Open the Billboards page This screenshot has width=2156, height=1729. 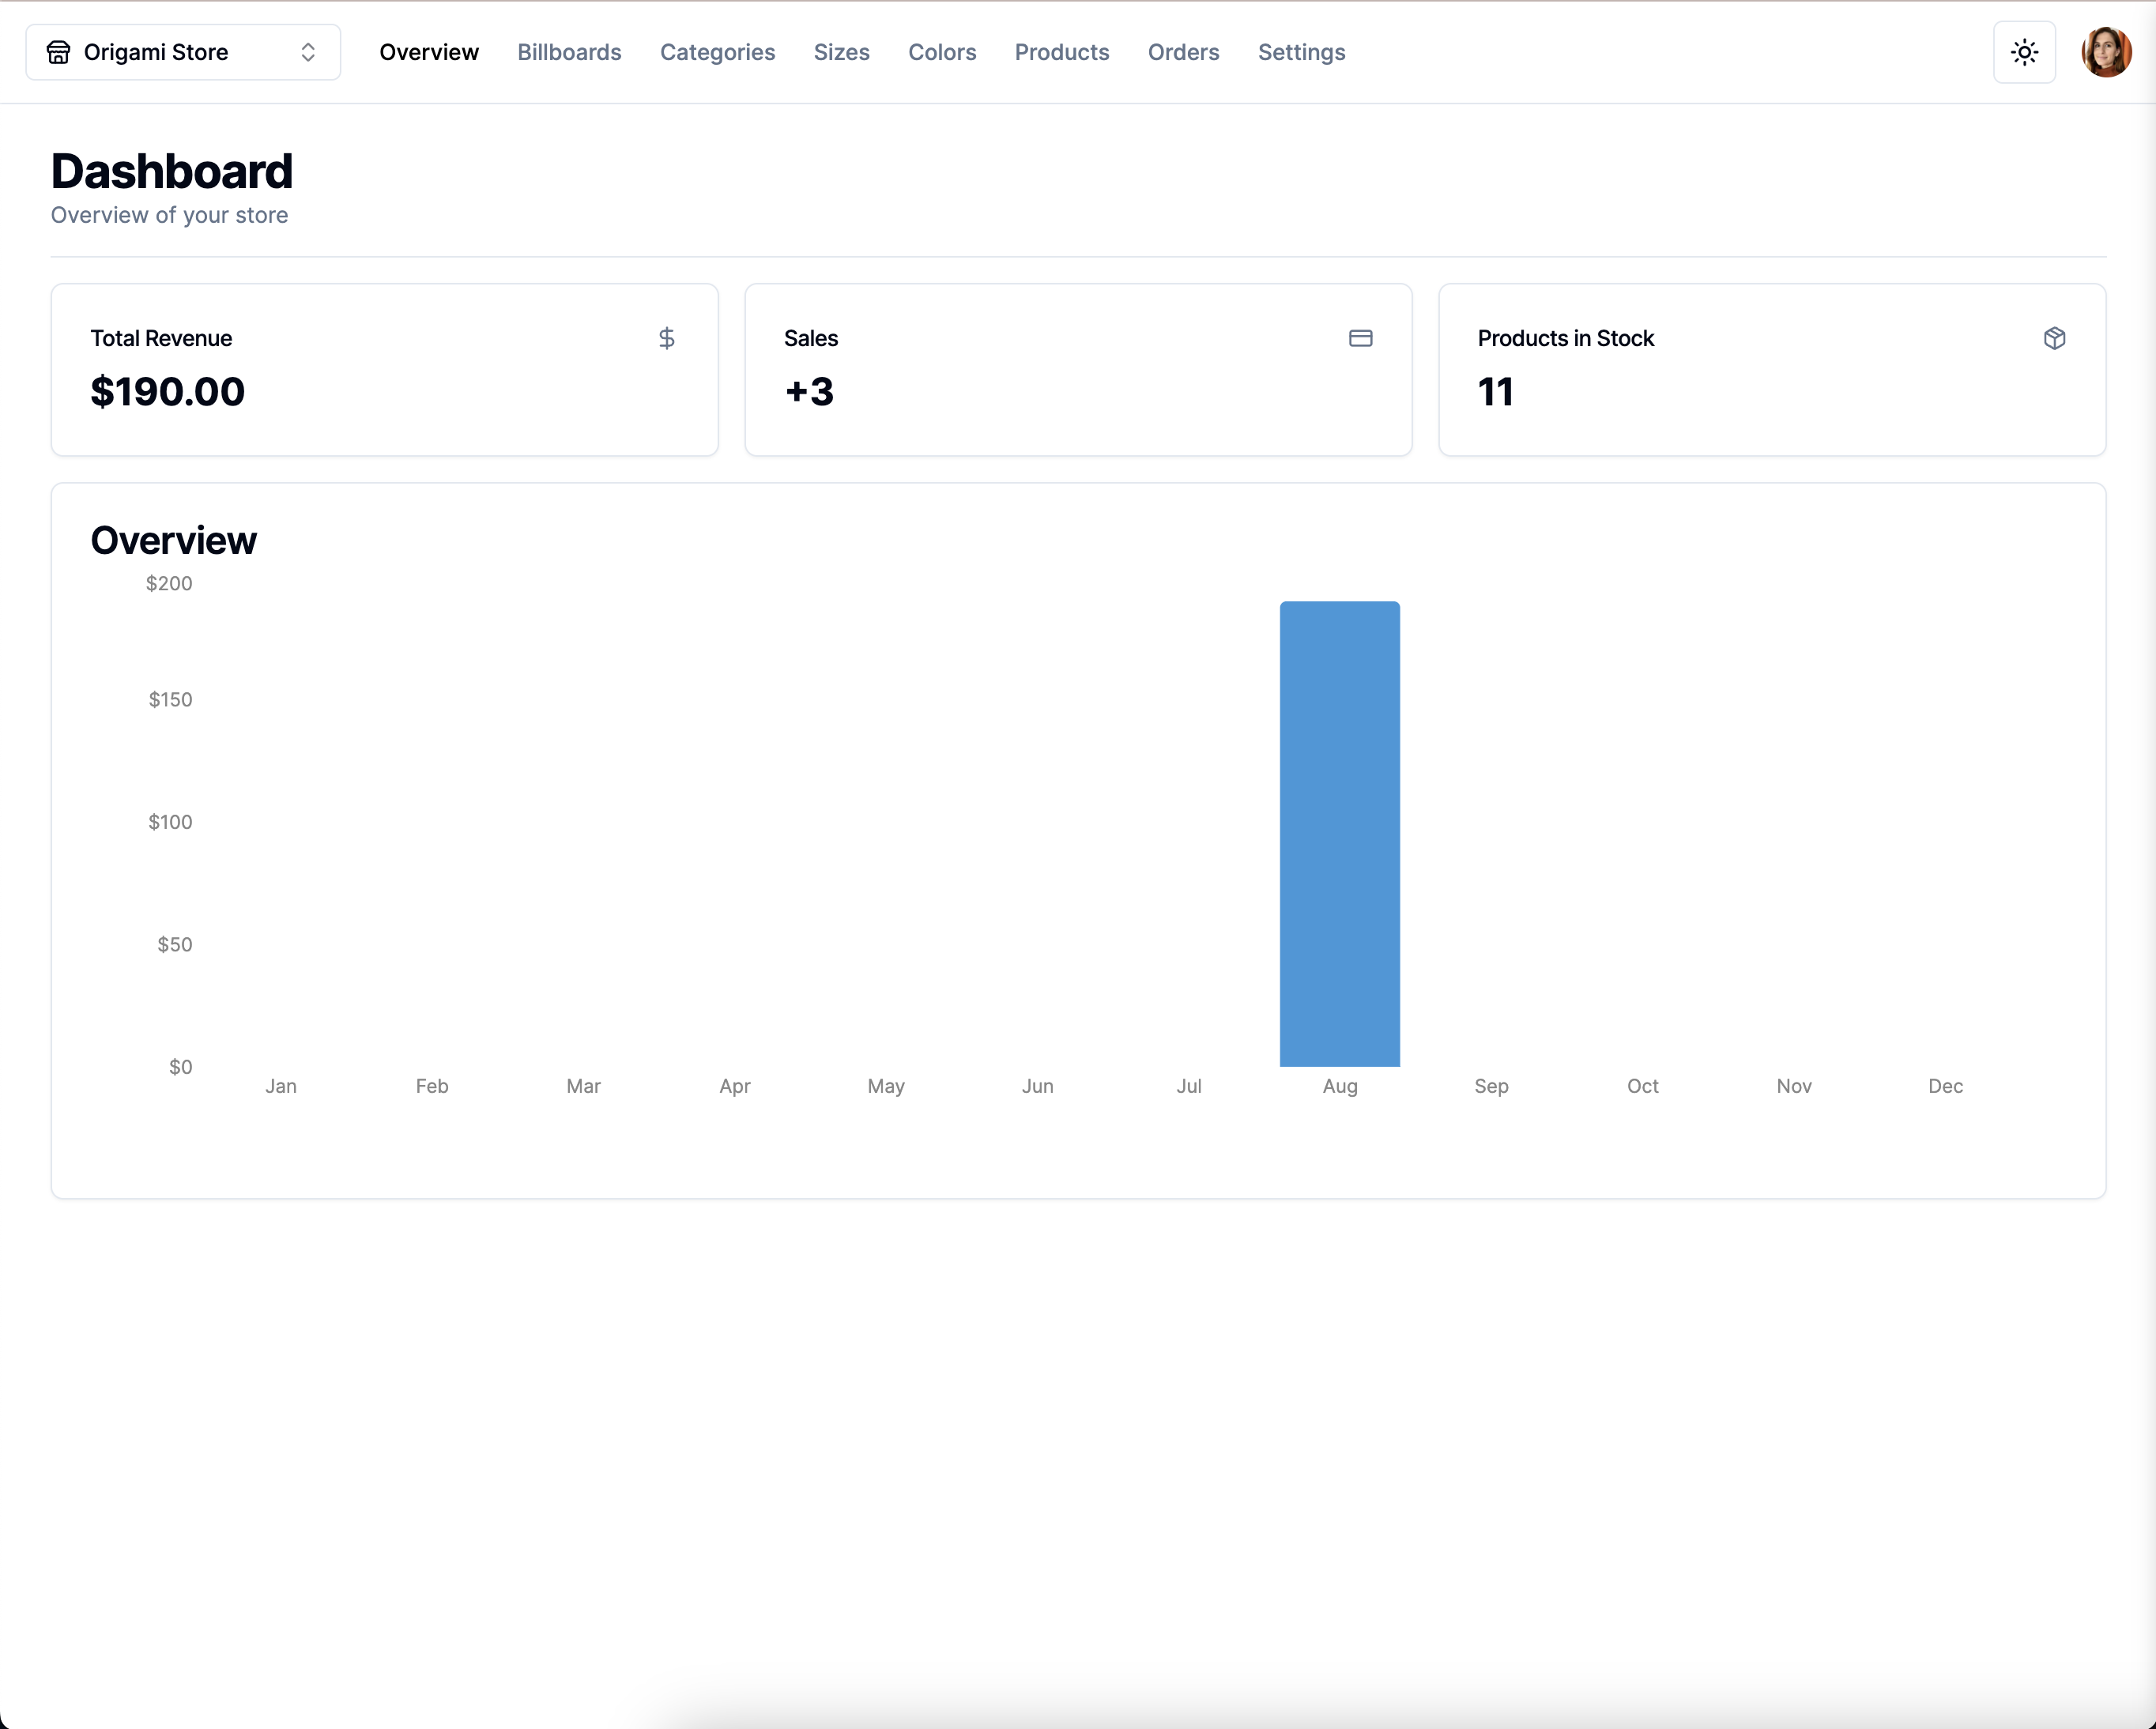(569, 52)
